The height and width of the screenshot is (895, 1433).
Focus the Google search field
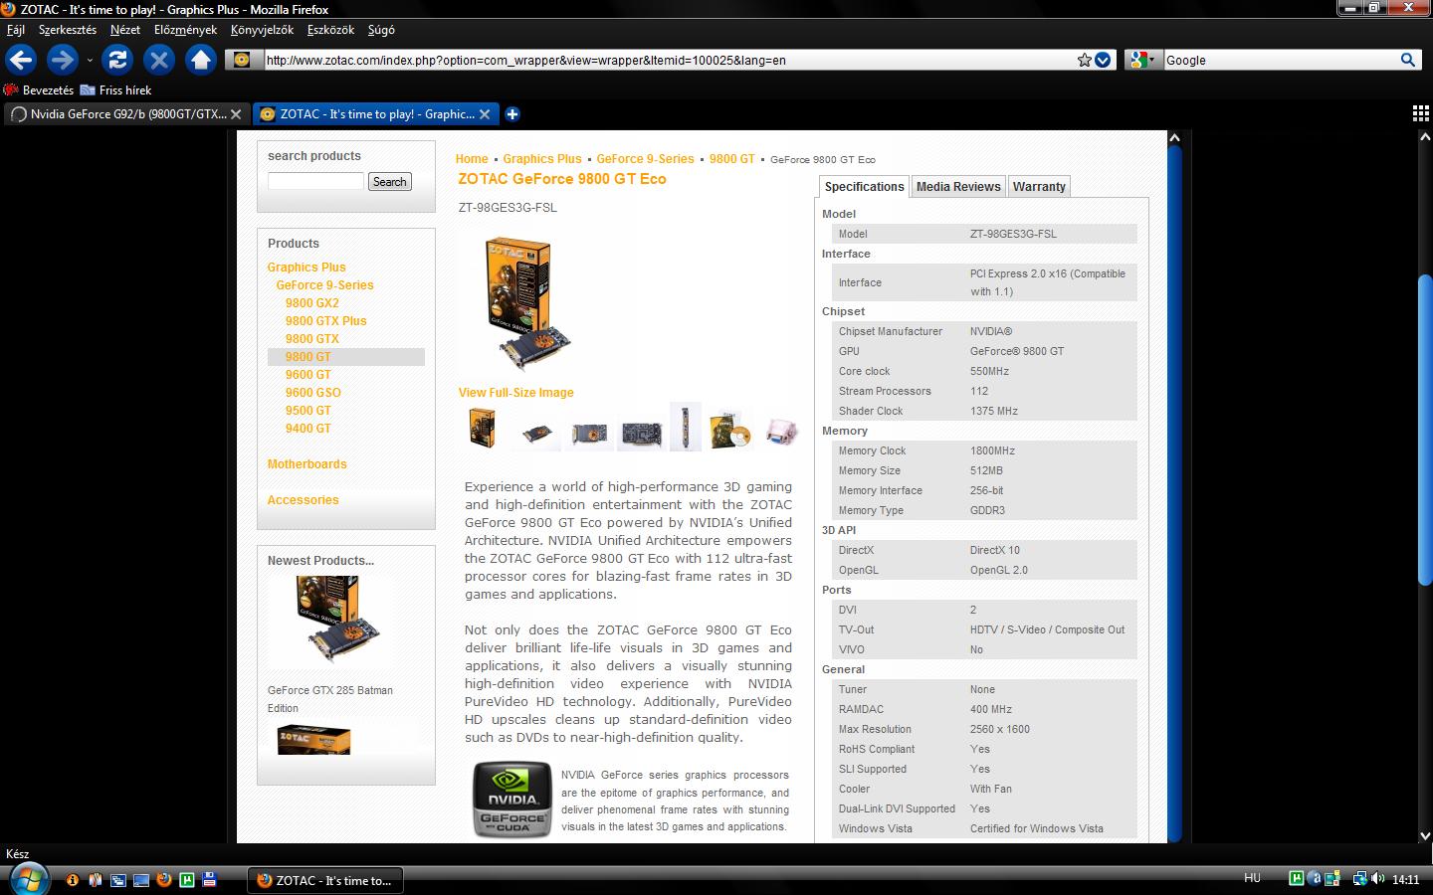pos(1281,60)
